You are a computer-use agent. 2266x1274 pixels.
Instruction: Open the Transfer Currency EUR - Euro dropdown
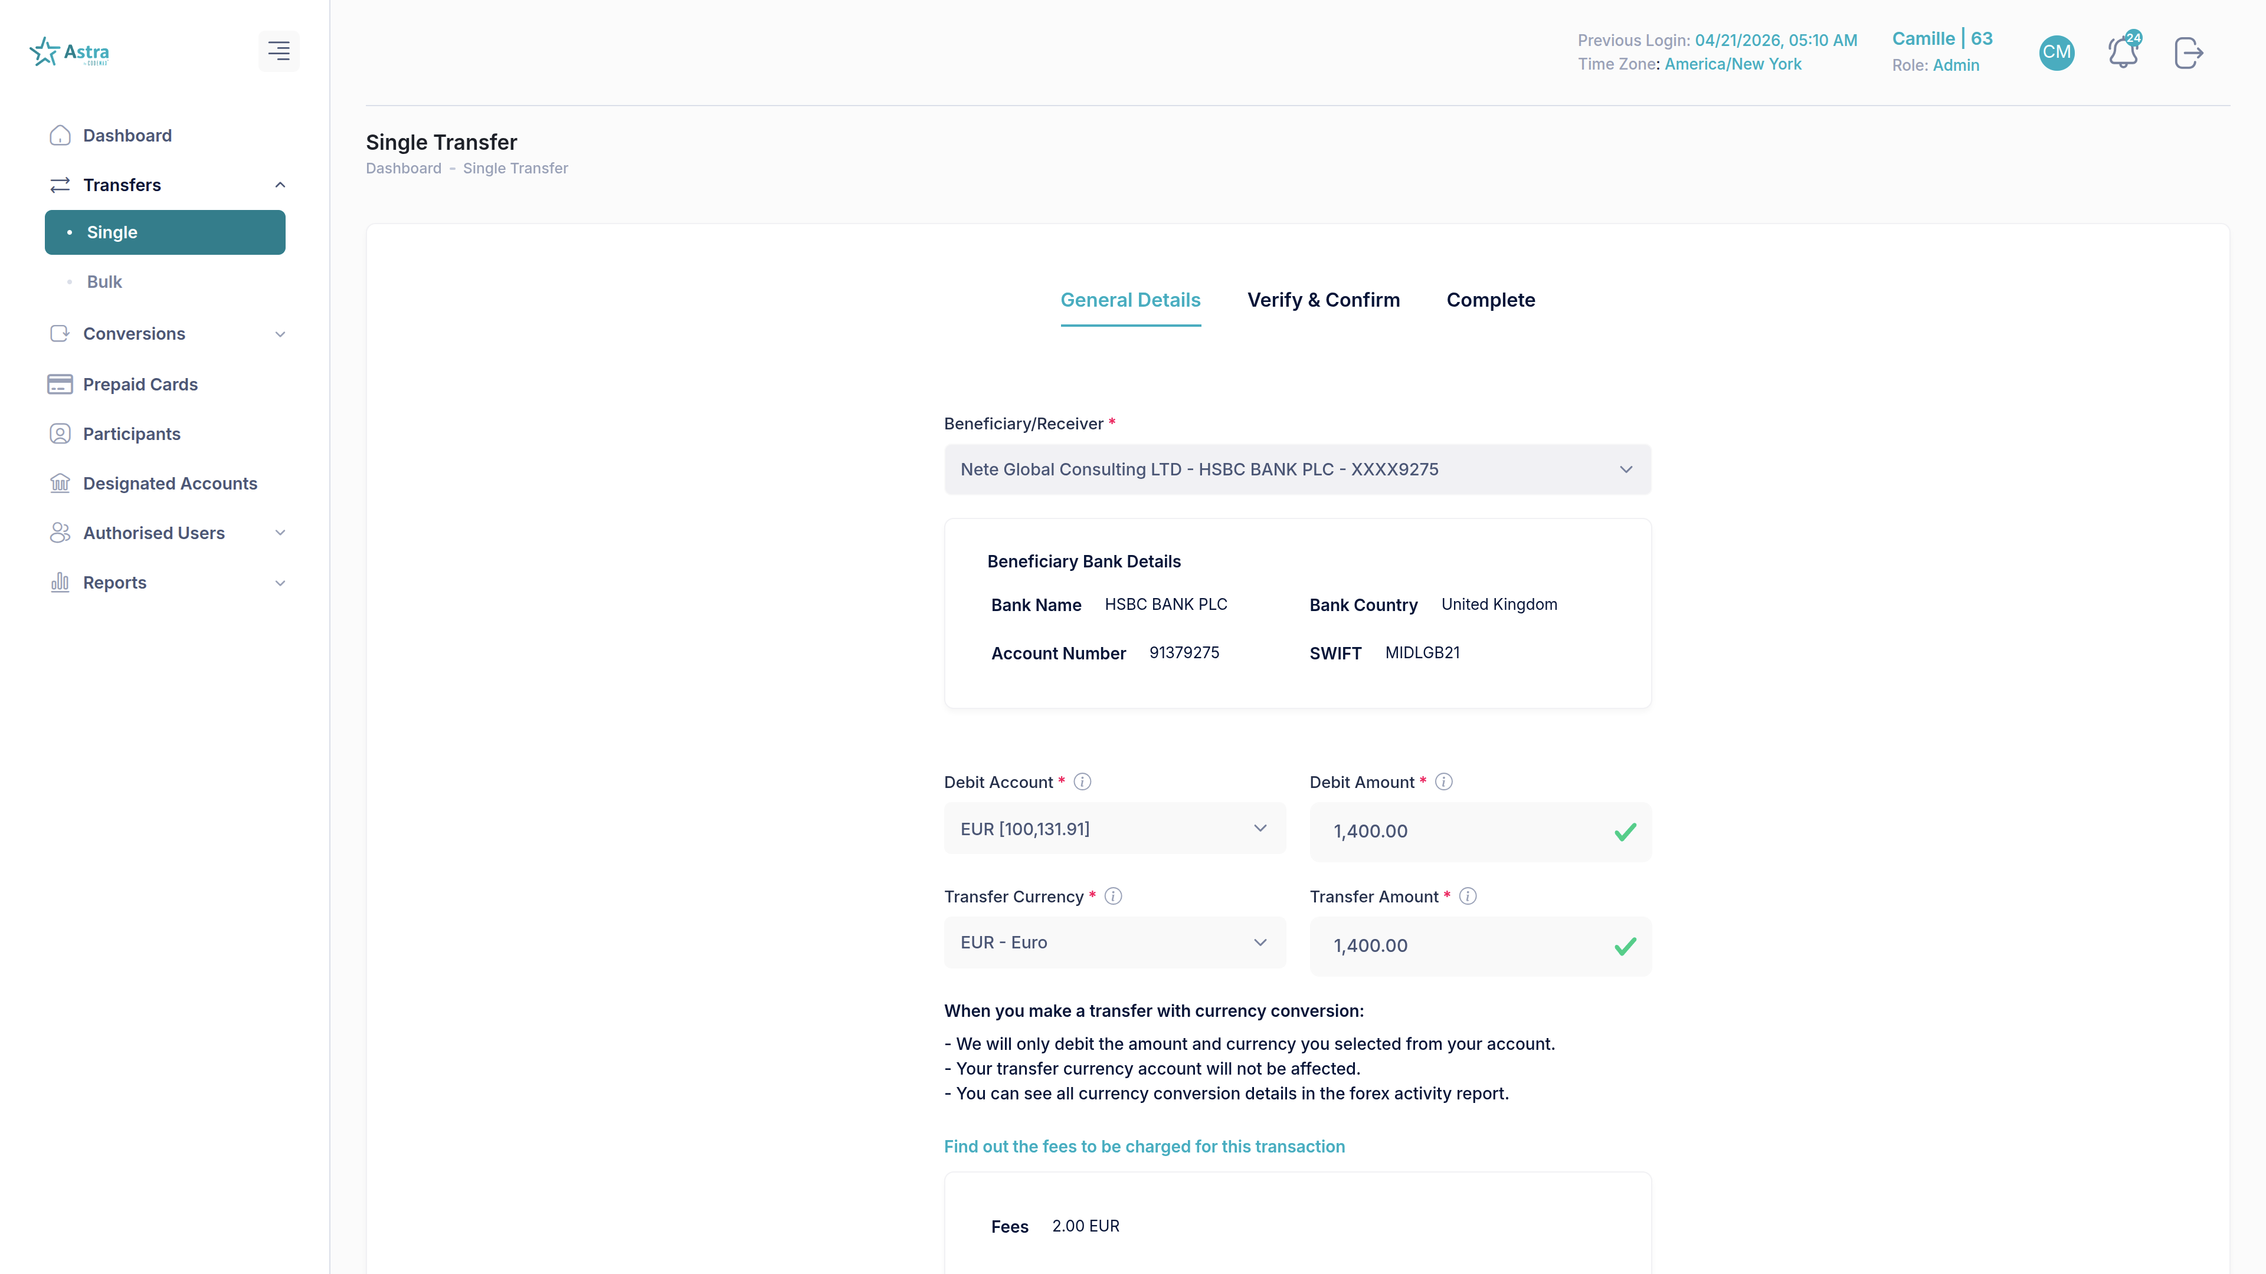click(x=1115, y=943)
